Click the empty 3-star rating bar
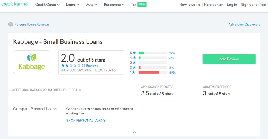The height and width of the screenshot is (139, 268). tap(153, 62)
